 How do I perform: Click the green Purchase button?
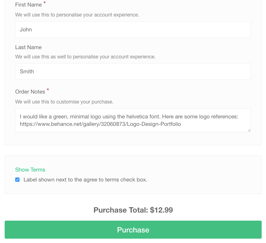(133, 230)
